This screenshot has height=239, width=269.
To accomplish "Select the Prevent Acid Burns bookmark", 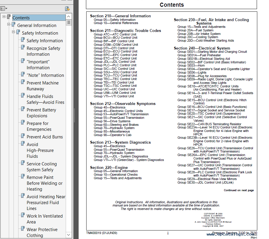I will point(45,137).
